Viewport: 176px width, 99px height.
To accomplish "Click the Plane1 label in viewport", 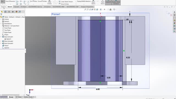I will point(56,14).
